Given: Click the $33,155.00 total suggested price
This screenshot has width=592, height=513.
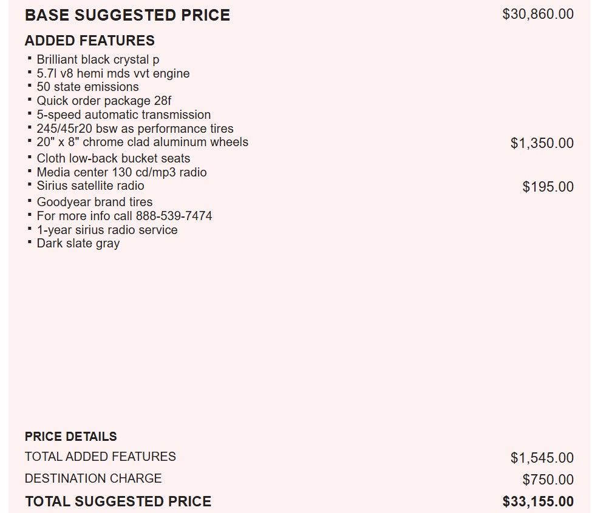Looking at the screenshot, I should click(x=538, y=501).
